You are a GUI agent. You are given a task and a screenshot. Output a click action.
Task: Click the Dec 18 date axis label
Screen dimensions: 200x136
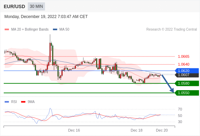coord(137,130)
